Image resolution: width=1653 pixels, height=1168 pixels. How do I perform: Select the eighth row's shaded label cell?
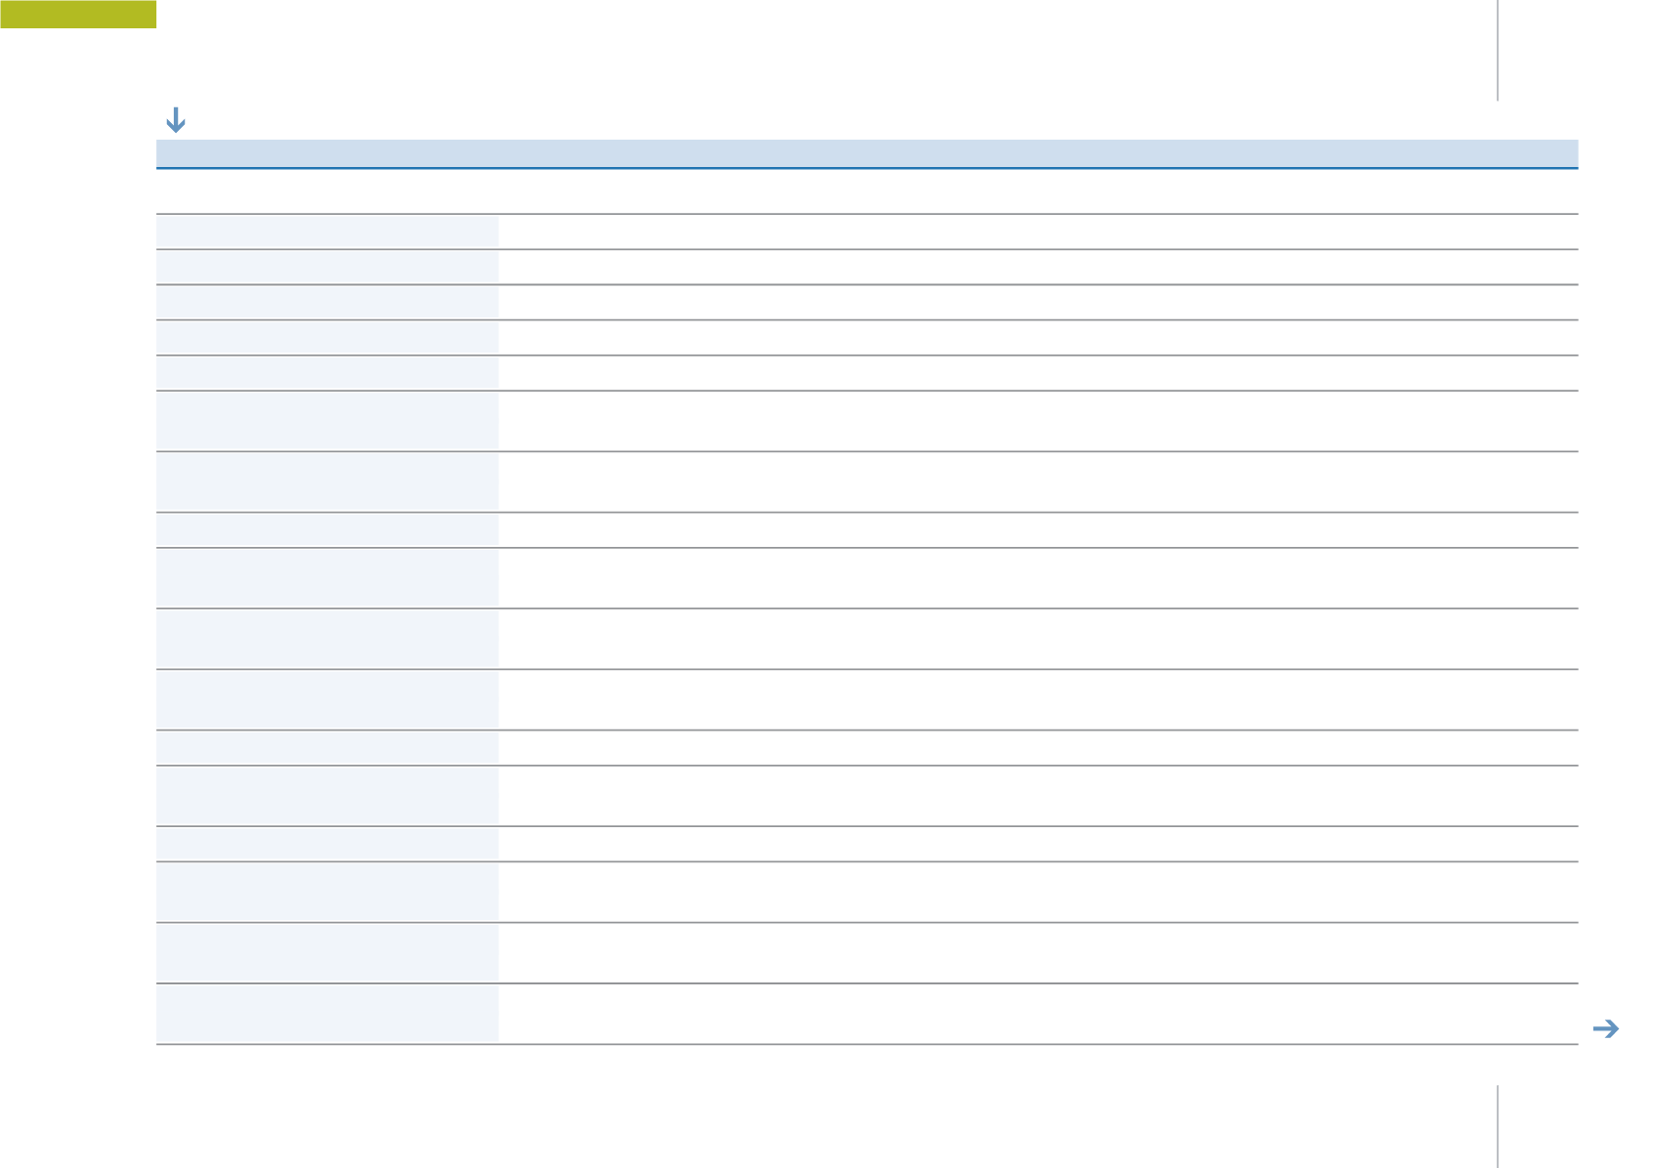point(327,529)
